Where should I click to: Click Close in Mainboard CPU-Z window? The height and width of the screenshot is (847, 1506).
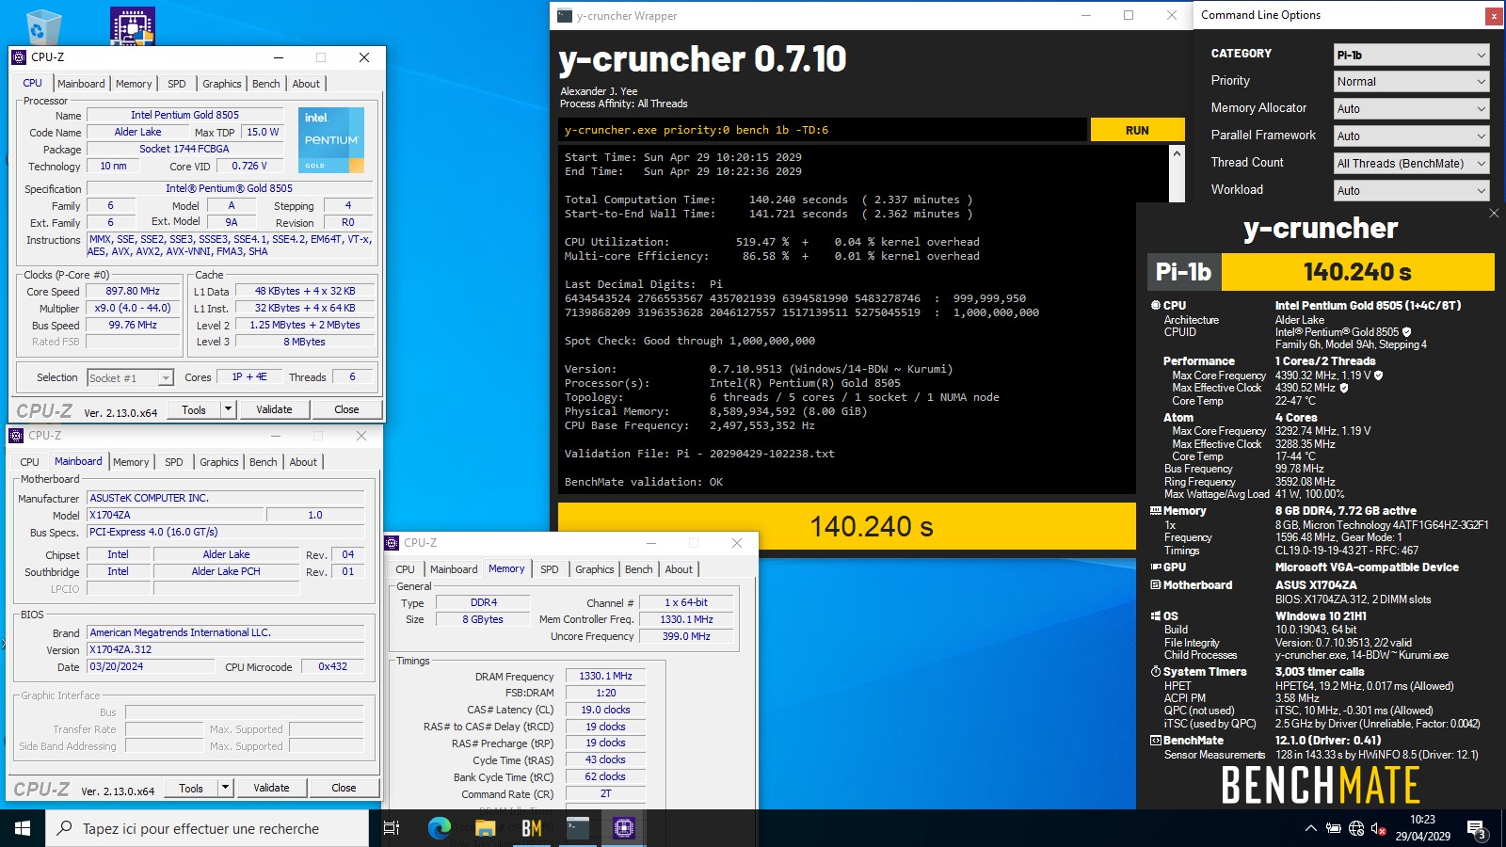coord(344,788)
